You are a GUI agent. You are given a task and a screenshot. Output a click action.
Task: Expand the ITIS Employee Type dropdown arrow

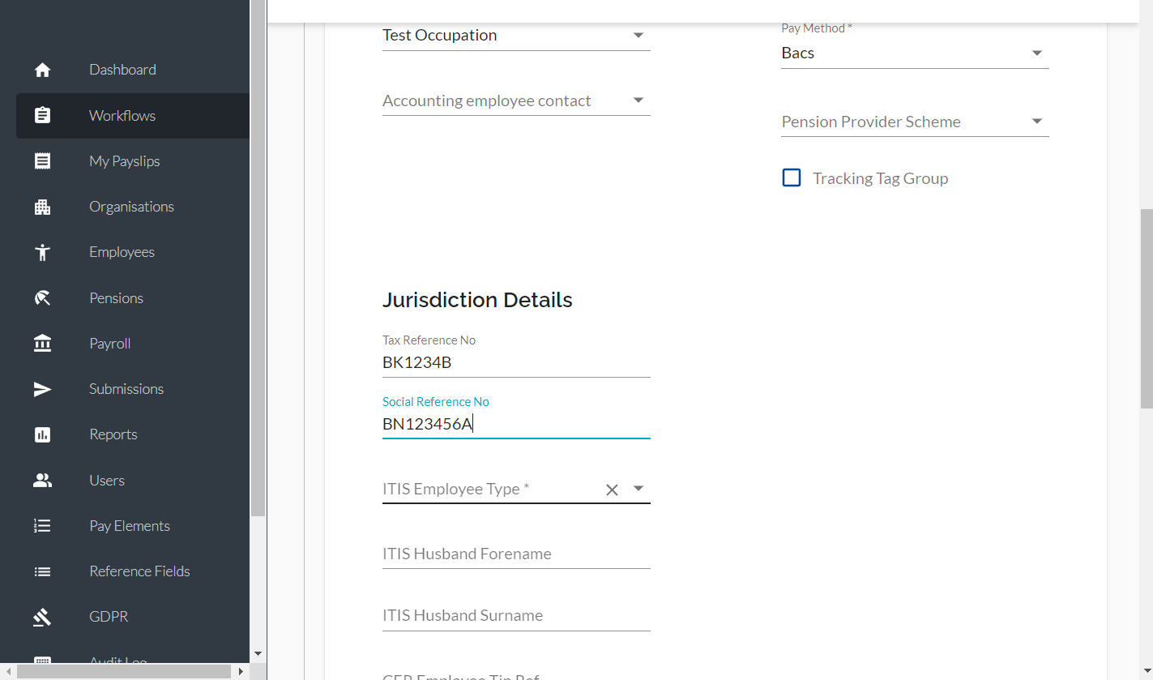coord(638,489)
